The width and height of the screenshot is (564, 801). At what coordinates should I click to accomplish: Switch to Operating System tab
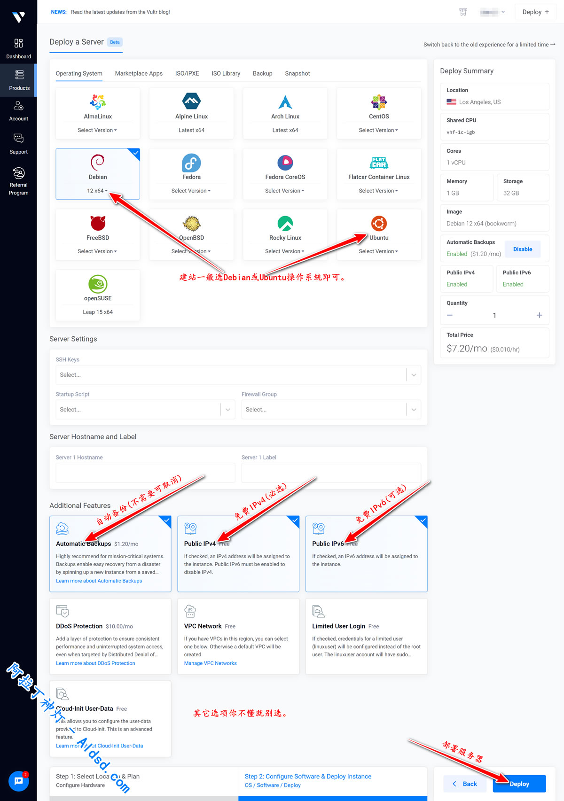[x=79, y=73]
